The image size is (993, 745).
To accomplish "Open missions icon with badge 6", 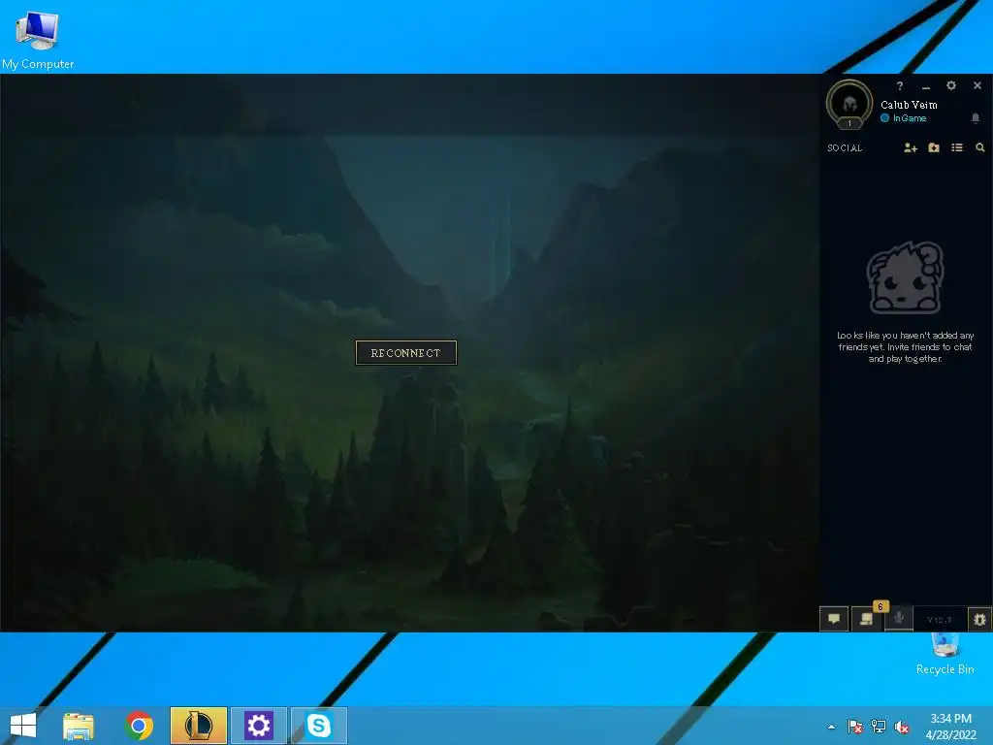I will click(x=866, y=619).
